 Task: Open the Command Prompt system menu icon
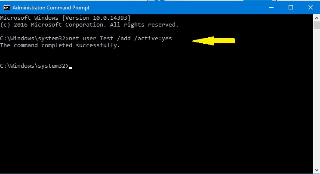[6, 7]
